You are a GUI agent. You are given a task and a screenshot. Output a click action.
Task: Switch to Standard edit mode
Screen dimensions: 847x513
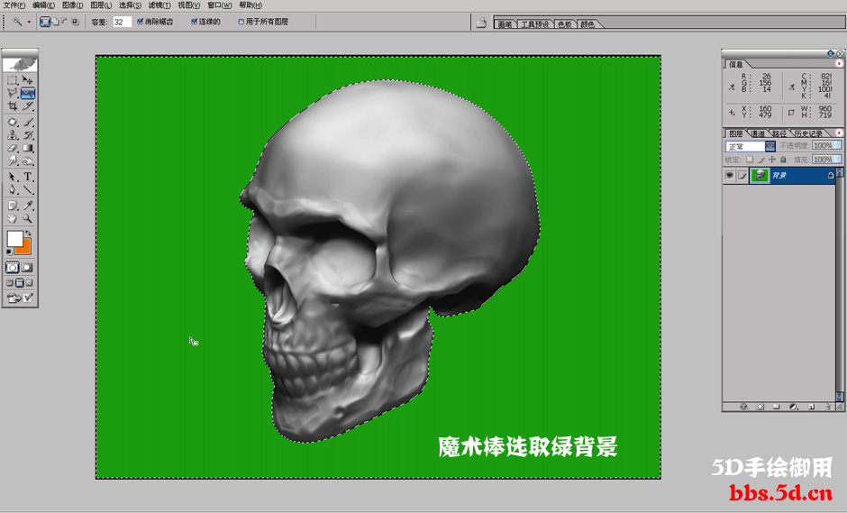coord(13,268)
